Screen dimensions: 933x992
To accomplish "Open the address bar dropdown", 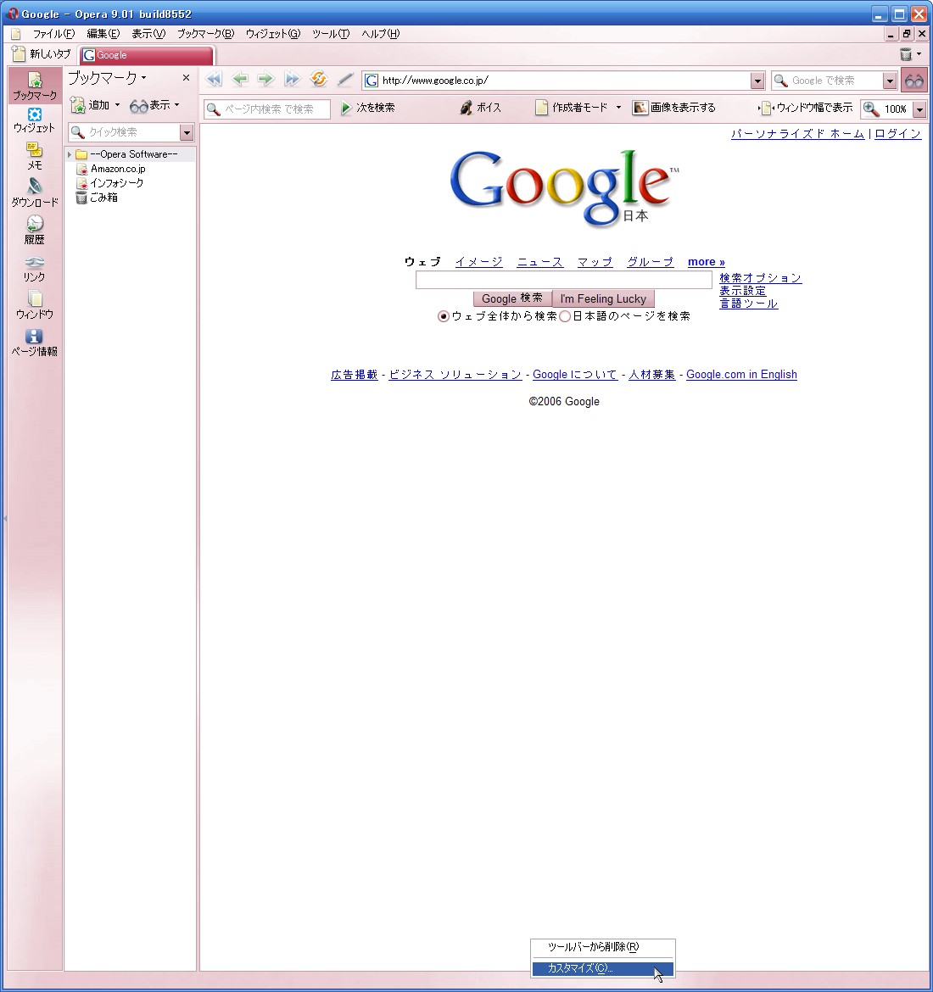I will pyautogui.click(x=757, y=81).
